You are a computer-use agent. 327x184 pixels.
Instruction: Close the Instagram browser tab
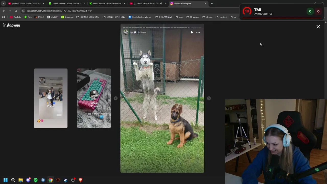click(x=206, y=4)
